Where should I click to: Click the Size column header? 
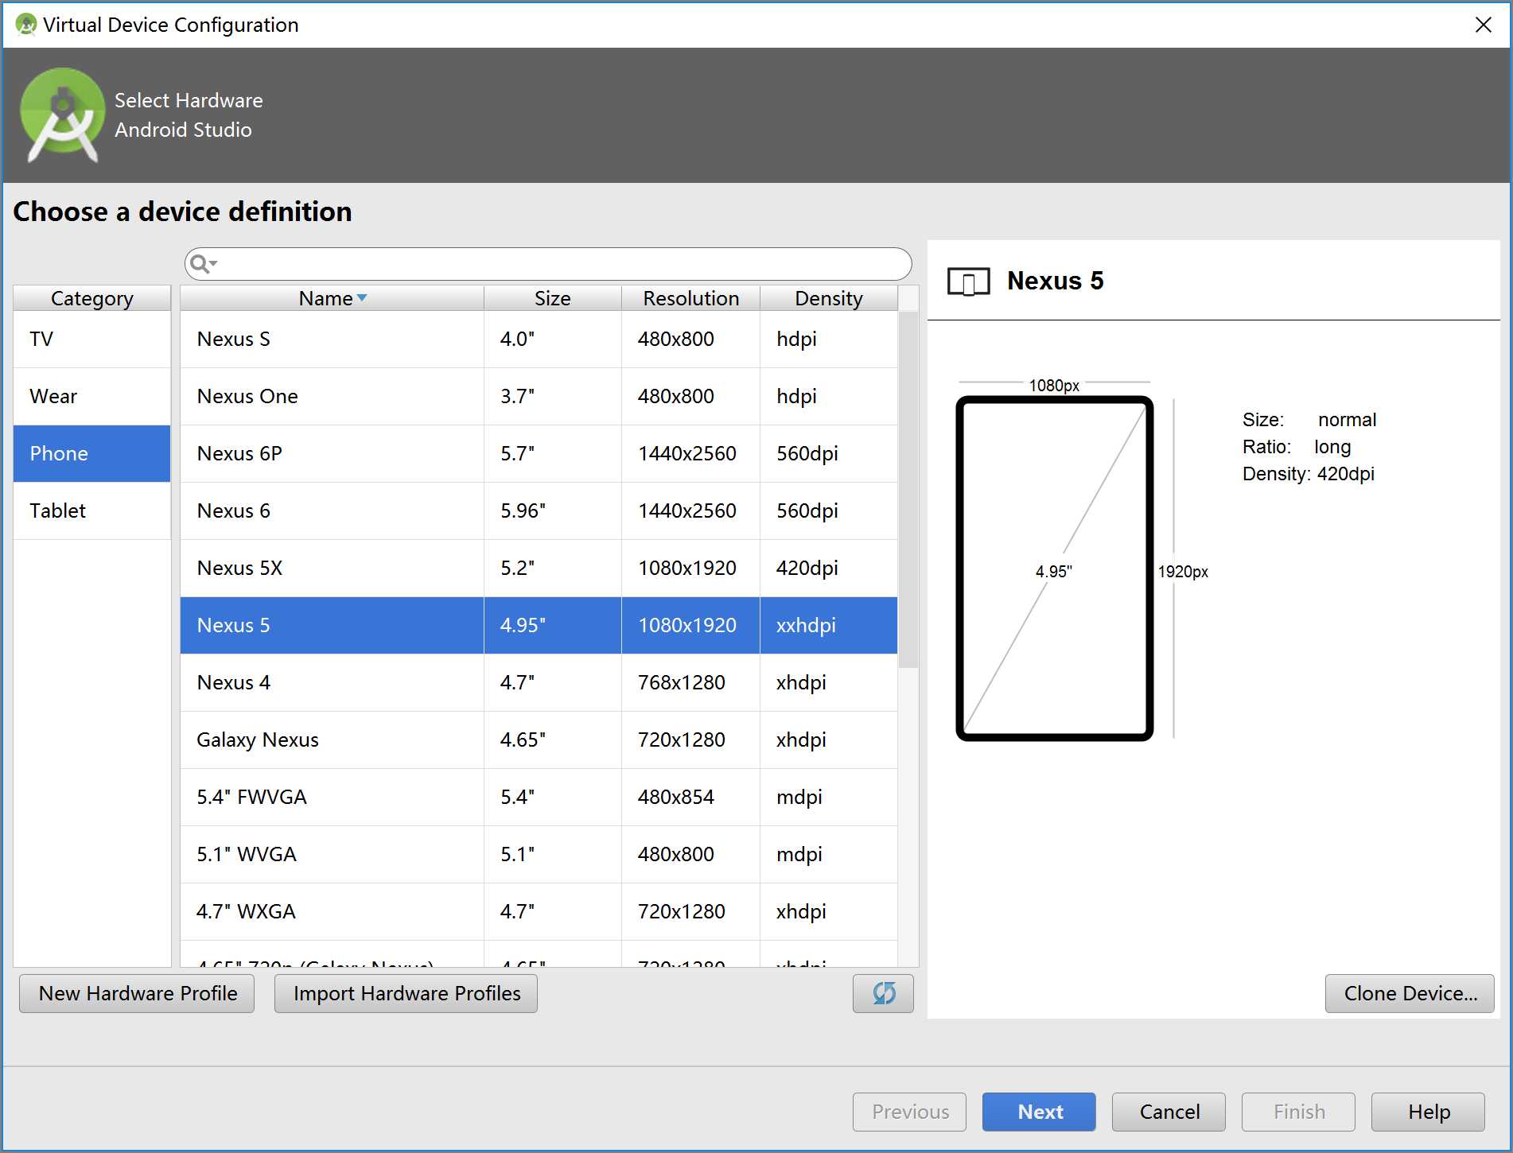coord(552,298)
